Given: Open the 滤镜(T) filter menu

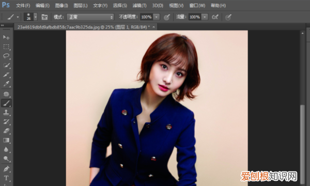Looking at the screenshot, I should (139, 6).
